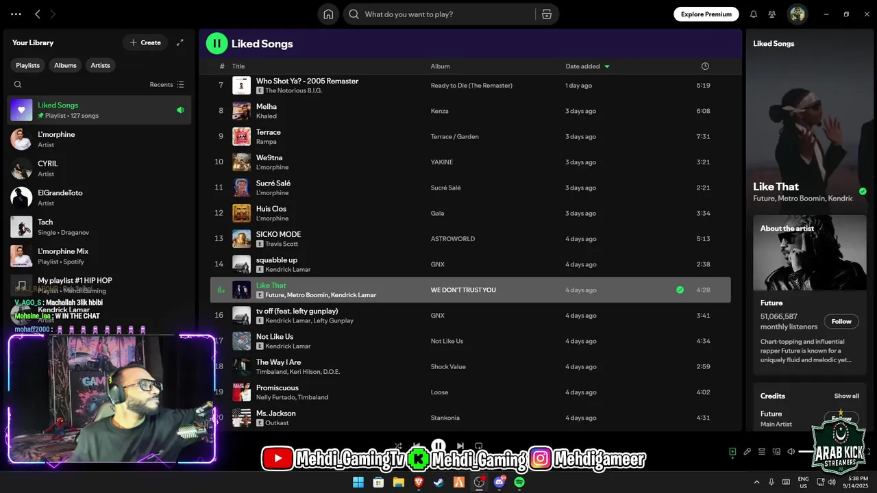877x493 pixels.
Task: Toggle the Now Playing view button
Action: click(732, 452)
